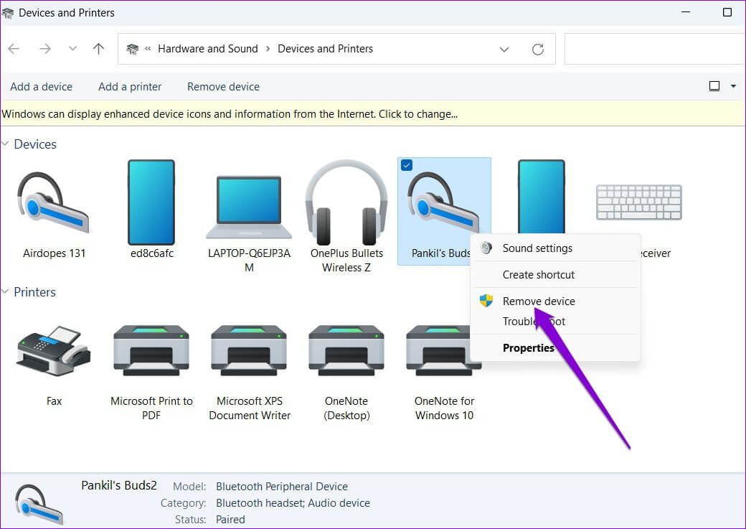Open dropdown after Hardware and Sound breadcrumb
The width and height of the screenshot is (746, 529).
pyautogui.click(x=268, y=49)
